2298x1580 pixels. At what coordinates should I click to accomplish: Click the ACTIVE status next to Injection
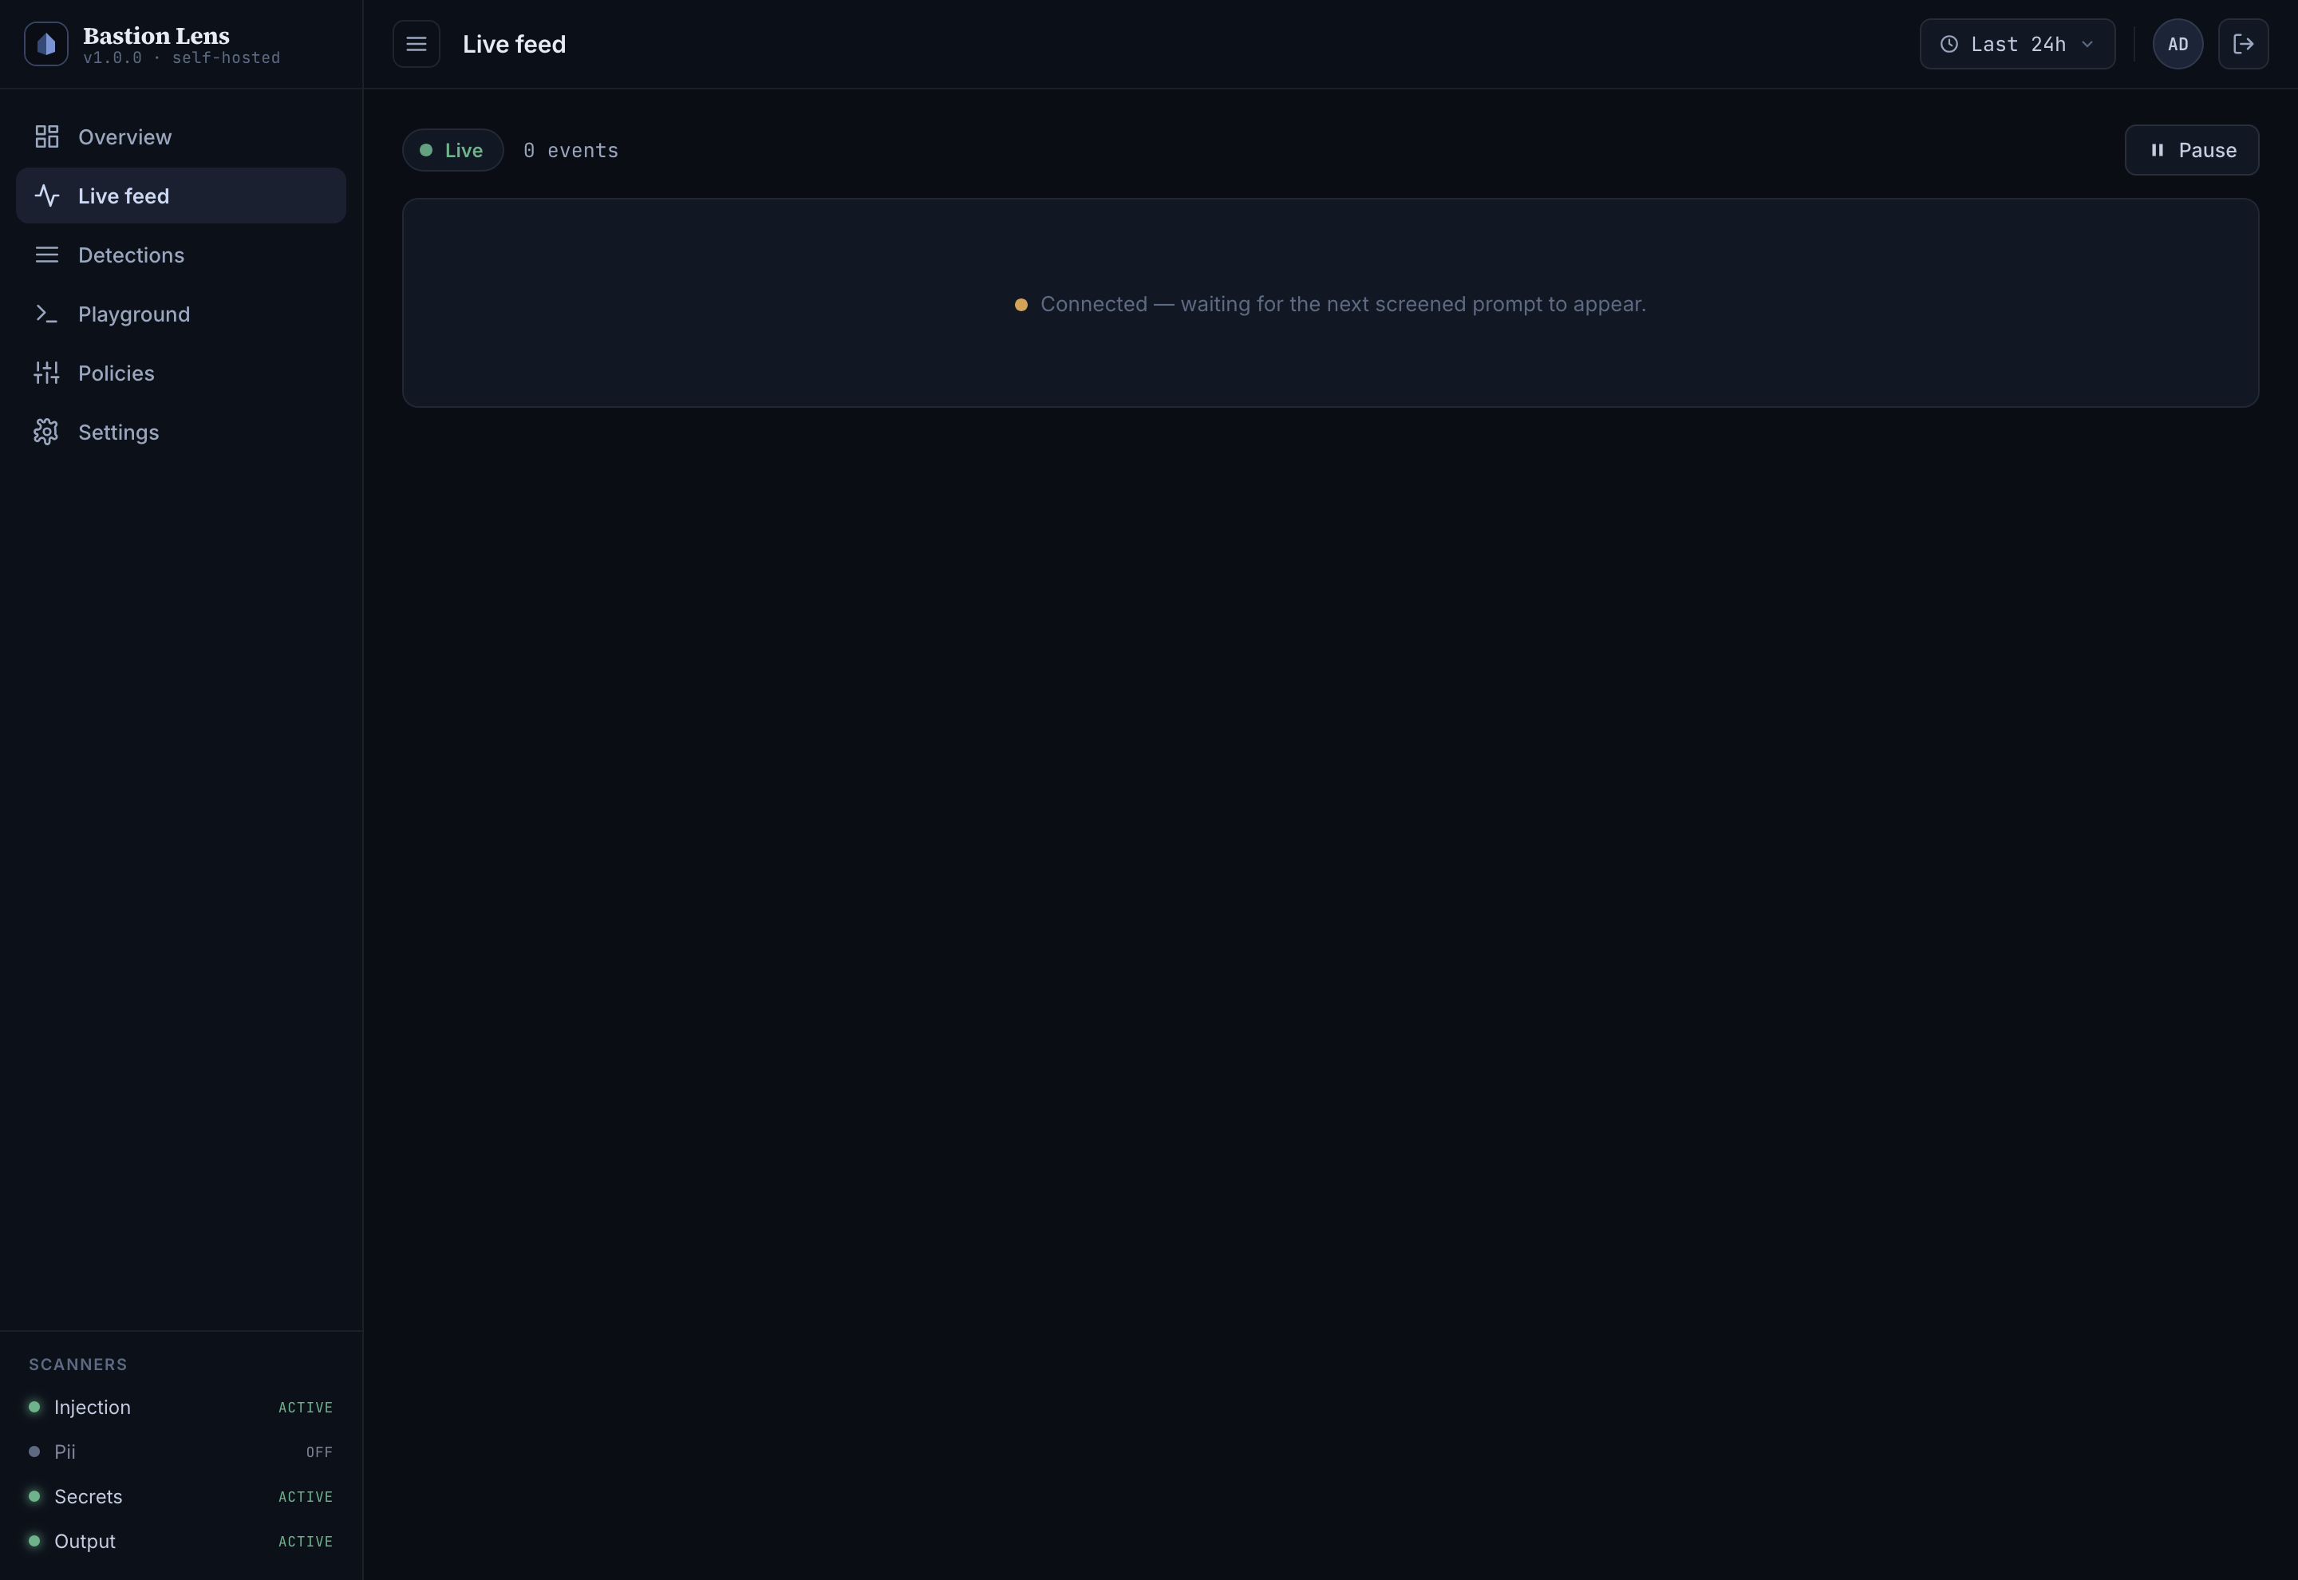coord(305,1408)
